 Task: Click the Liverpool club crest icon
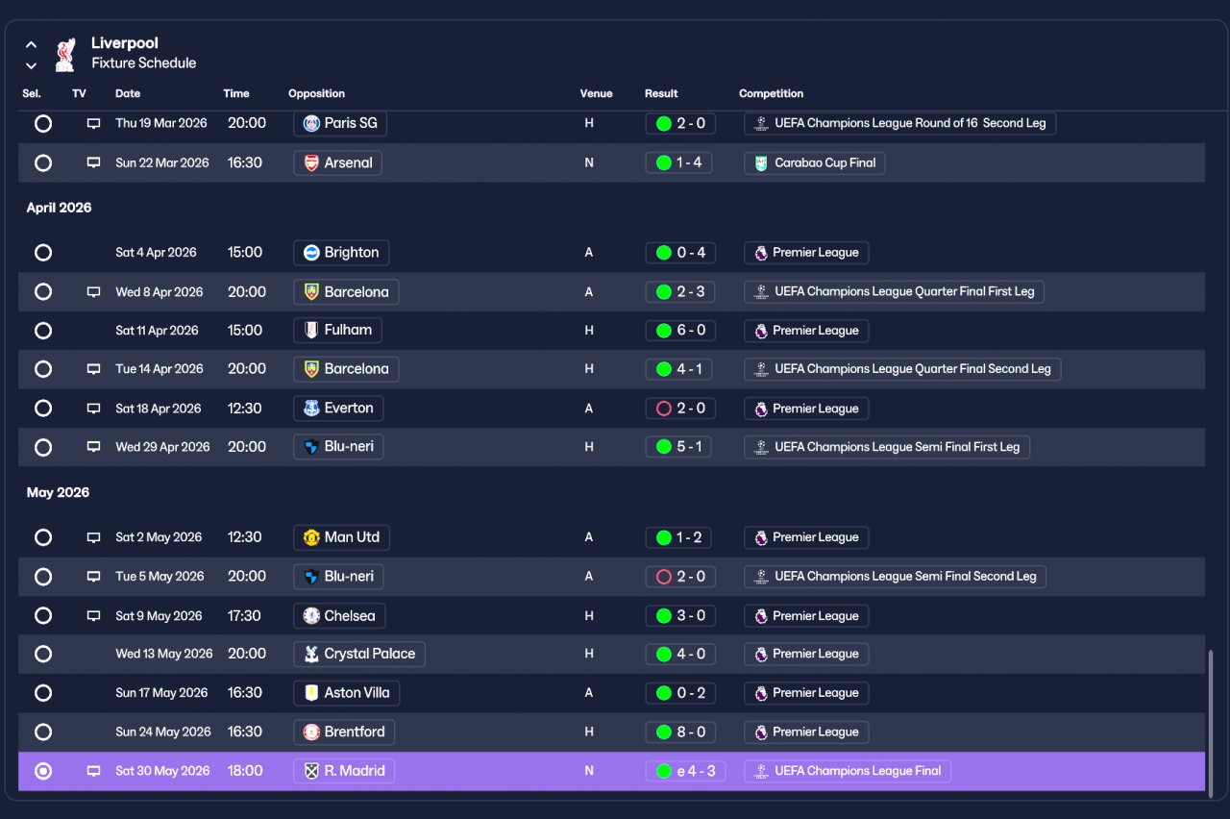64,54
